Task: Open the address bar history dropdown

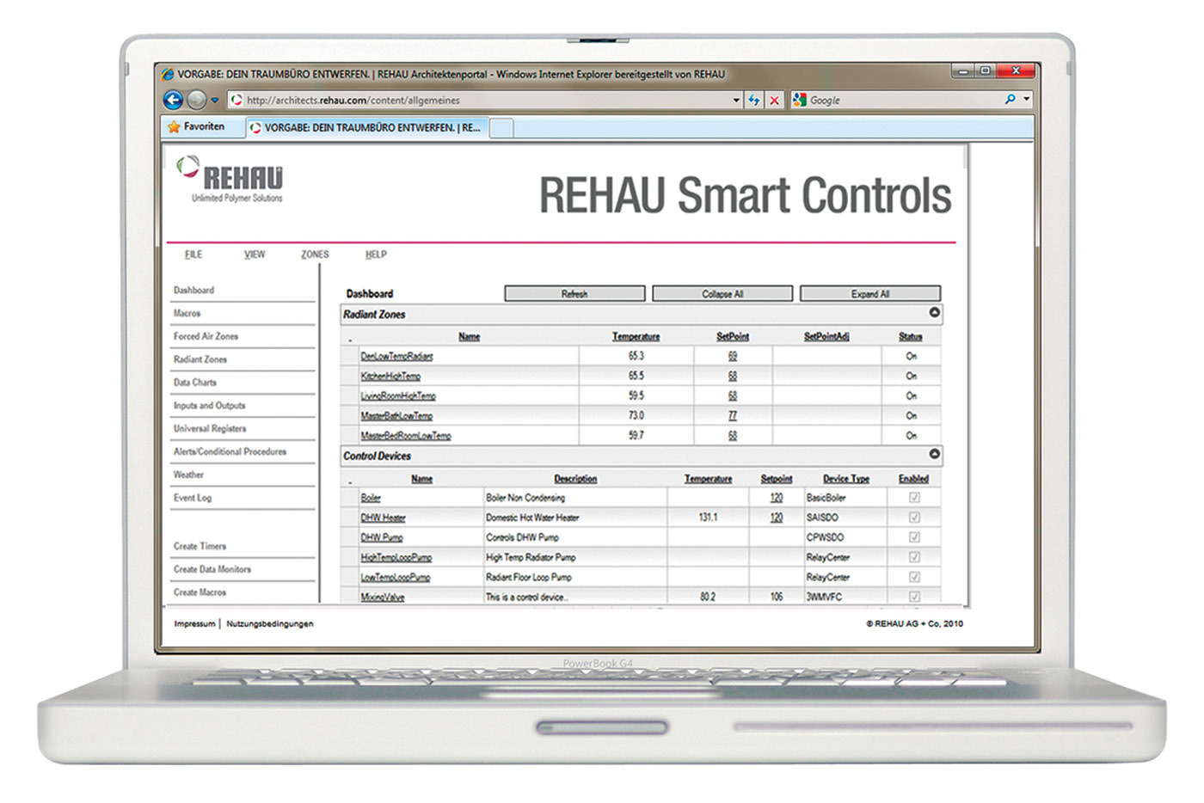Action: [736, 101]
